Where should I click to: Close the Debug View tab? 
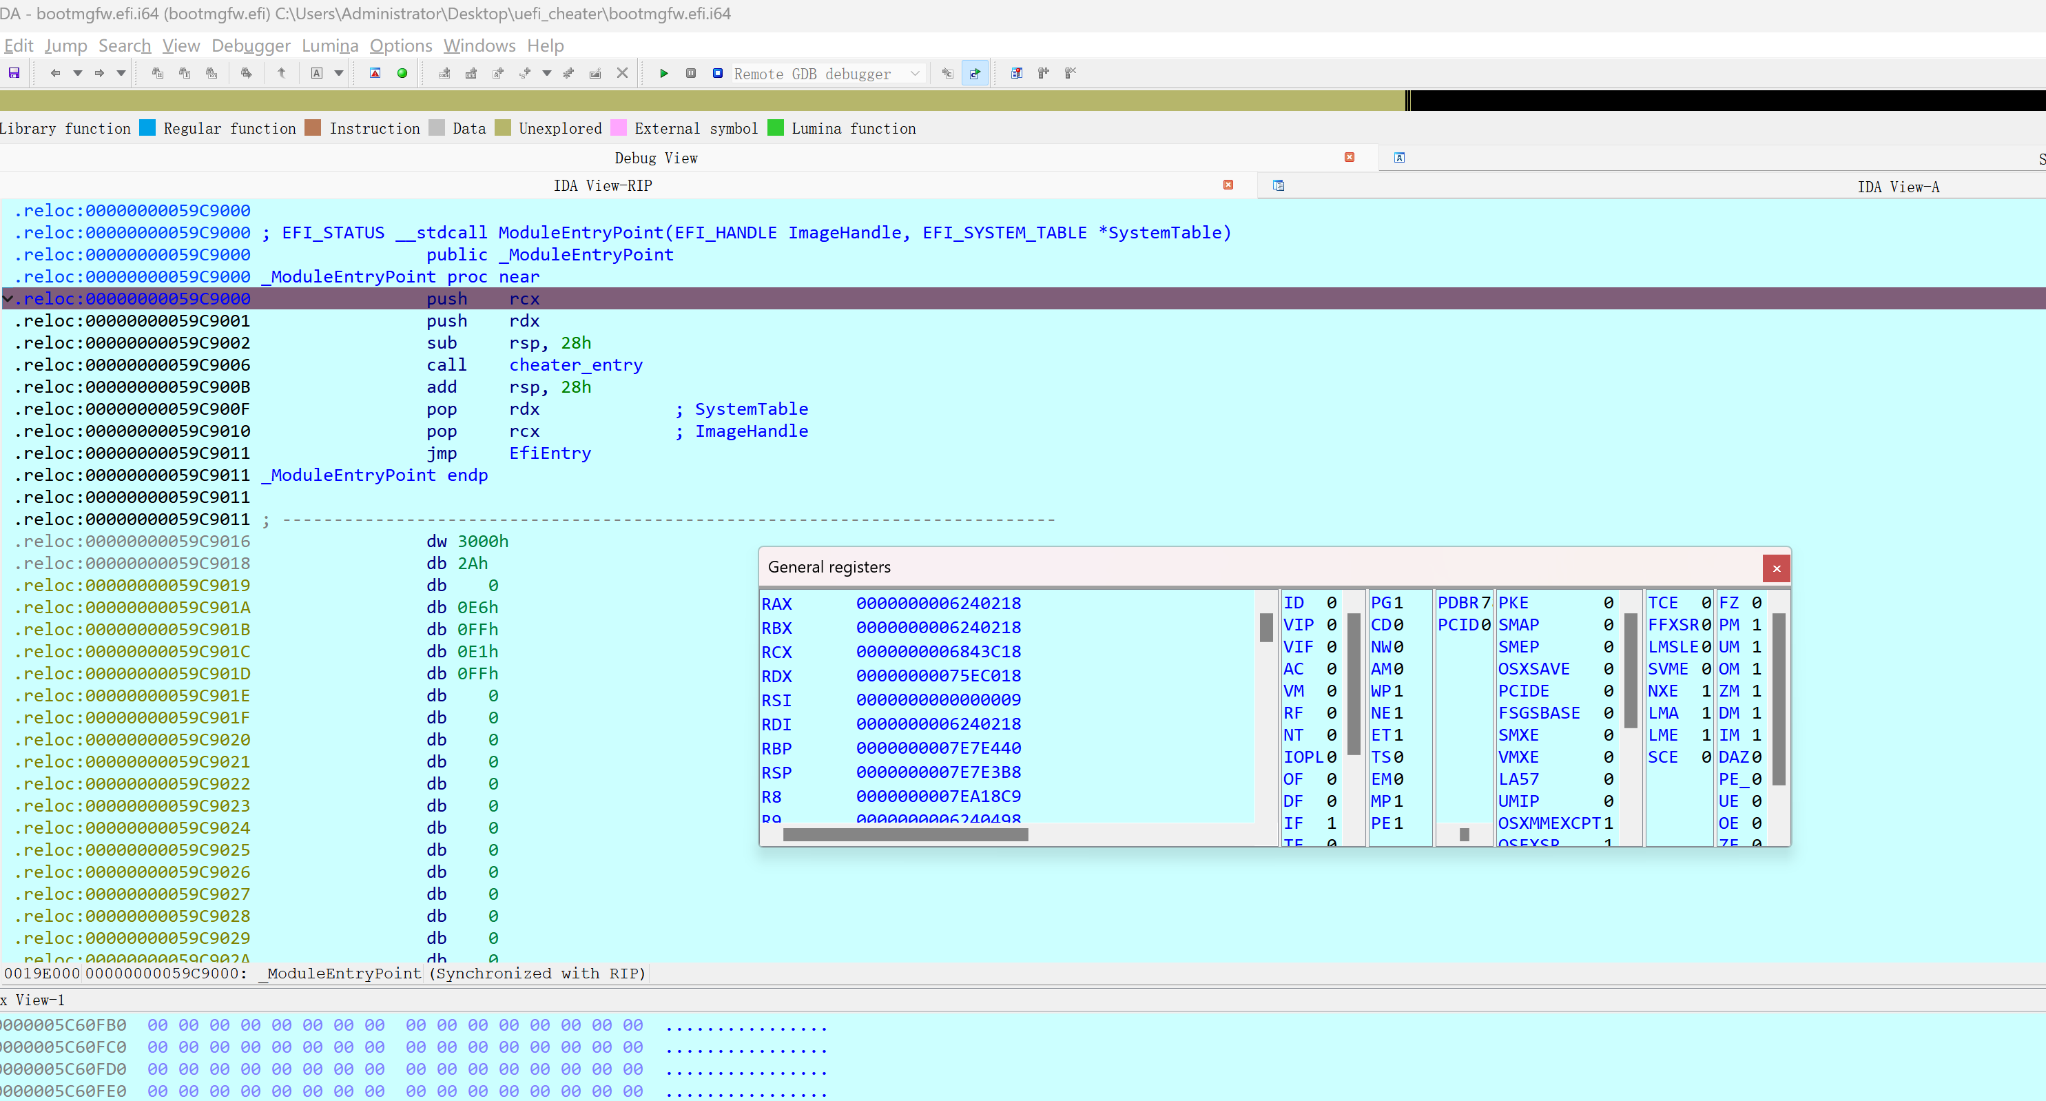click(x=1350, y=157)
